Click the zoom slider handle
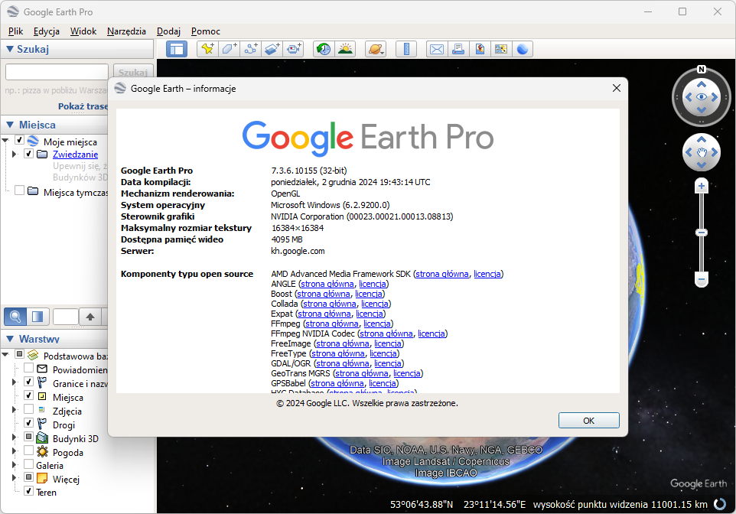This screenshot has width=736, height=514. click(702, 233)
